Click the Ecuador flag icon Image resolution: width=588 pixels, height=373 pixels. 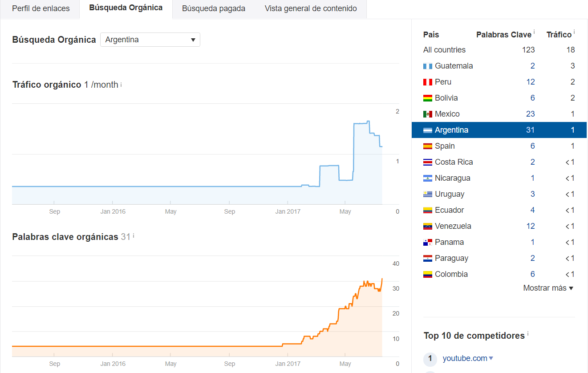coord(428,211)
